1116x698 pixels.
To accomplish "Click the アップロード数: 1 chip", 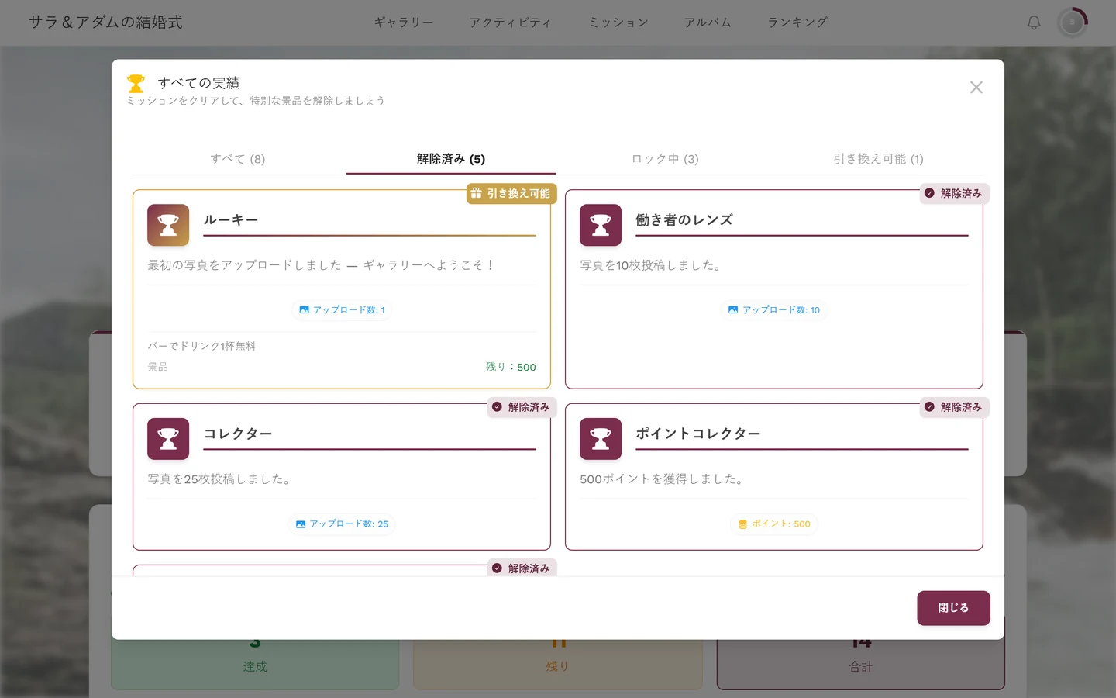I will [342, 310].
